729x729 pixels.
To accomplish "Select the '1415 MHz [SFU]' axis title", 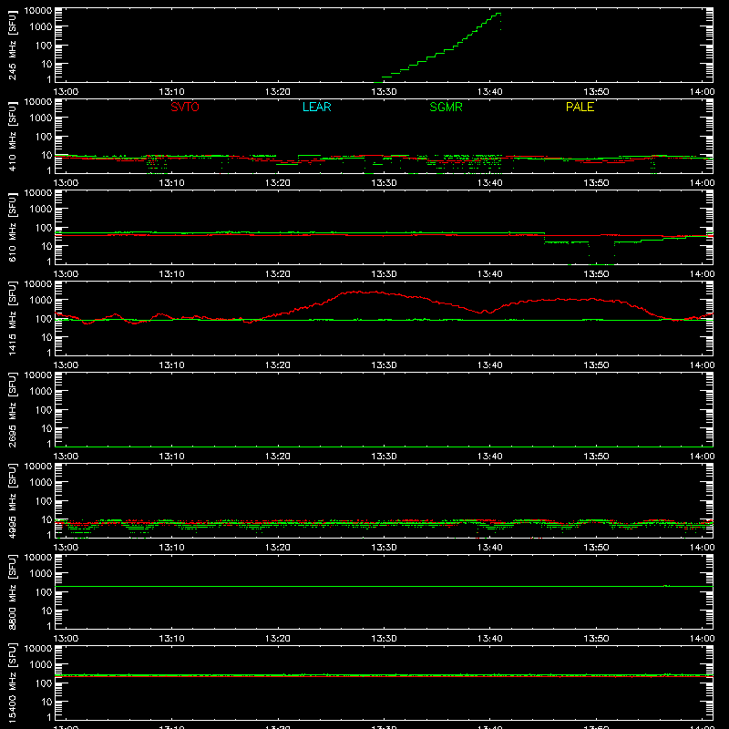I will tap(13, 319).
